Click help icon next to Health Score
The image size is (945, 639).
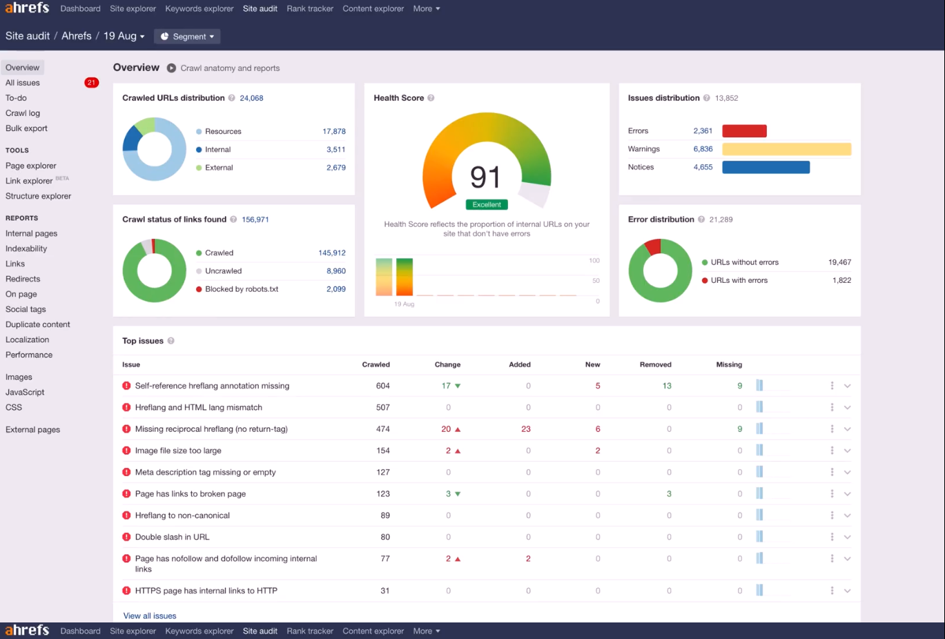point(431,98)
